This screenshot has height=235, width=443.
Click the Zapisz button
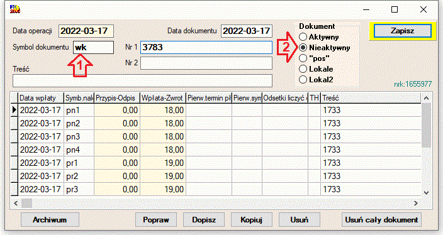(403, 31)
